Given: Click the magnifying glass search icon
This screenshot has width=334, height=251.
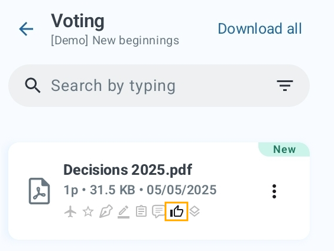Looking at the screenshot, I should (x=33, y=86).
